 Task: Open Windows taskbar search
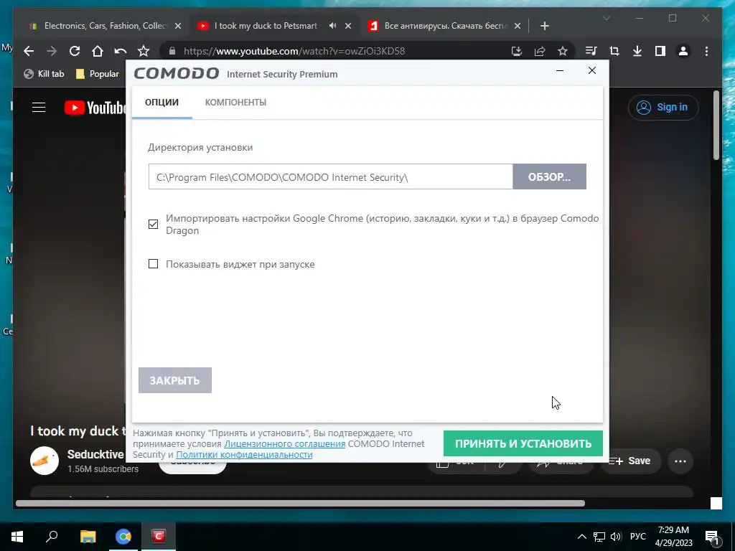point(52,536)
